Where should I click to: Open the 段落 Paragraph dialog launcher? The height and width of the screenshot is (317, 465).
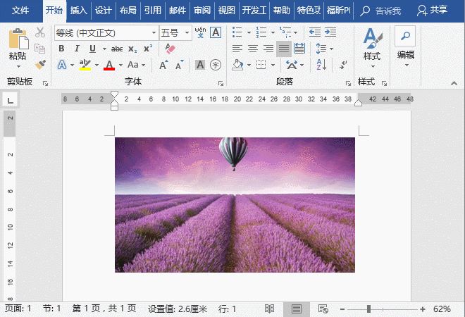(348, 84)
